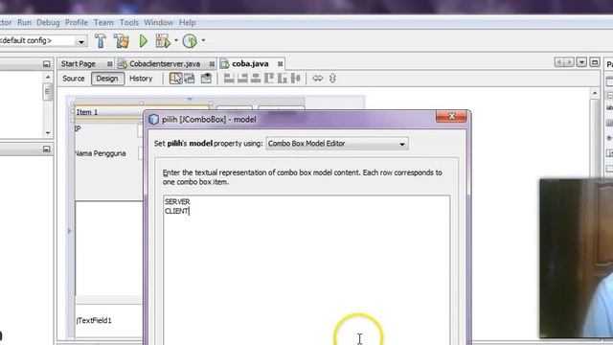The image size is (613, 345).
Task: Close the Cobaclientserver.java tab
Action: [212, 64]
